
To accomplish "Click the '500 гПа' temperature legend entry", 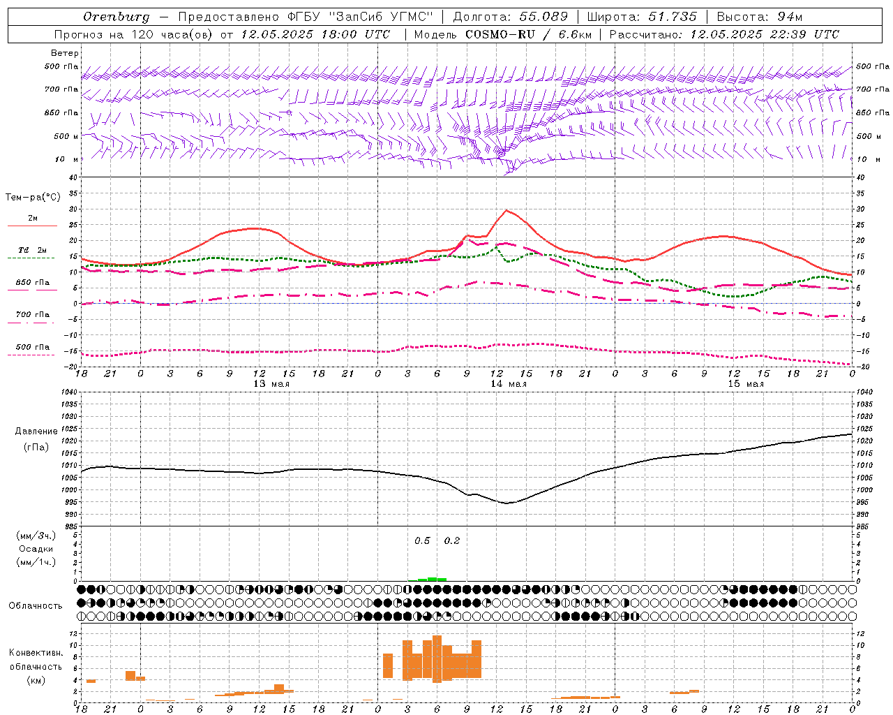I will tap(33, 346).
